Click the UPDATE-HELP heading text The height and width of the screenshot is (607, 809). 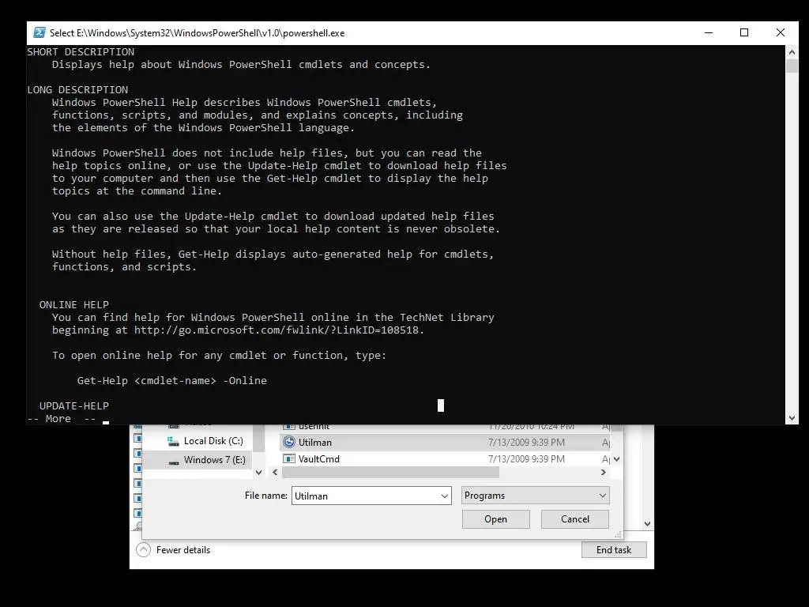click(x=73, y=405)
